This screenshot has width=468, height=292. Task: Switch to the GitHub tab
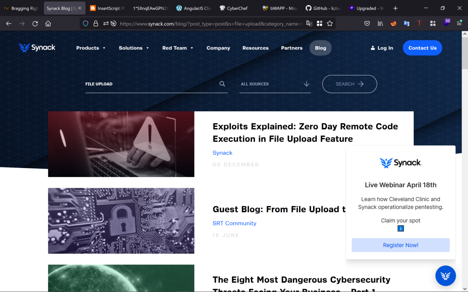[323, 8]
